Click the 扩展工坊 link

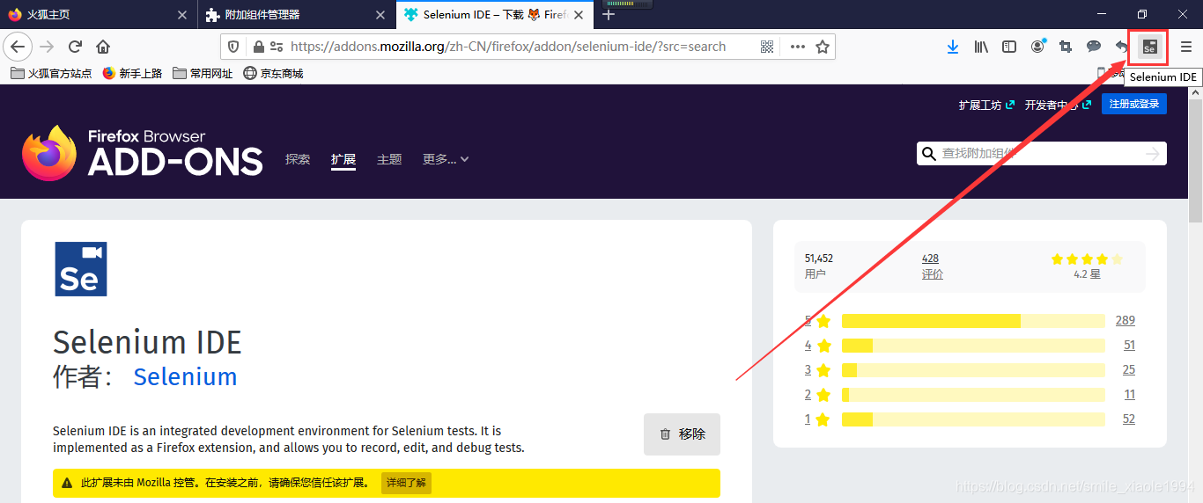[x=986, y=105]
